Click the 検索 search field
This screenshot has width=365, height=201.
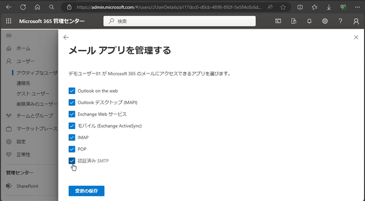click(180, 21)
